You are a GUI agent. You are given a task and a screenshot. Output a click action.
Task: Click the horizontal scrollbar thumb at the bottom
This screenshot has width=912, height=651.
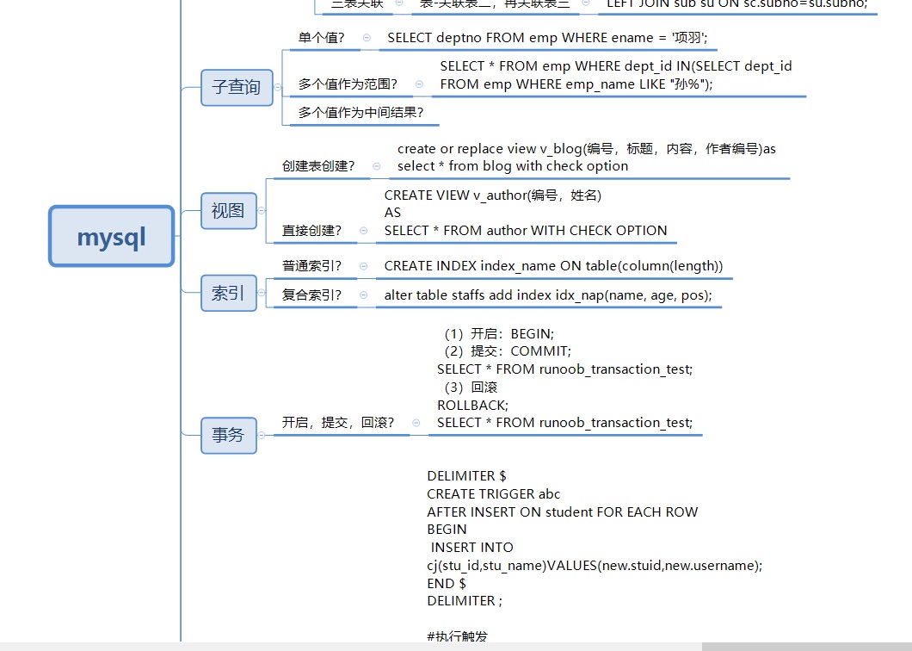(x=807, y=647)
